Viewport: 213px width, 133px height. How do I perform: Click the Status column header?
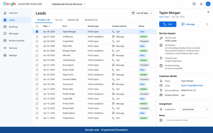pos(141,26)
